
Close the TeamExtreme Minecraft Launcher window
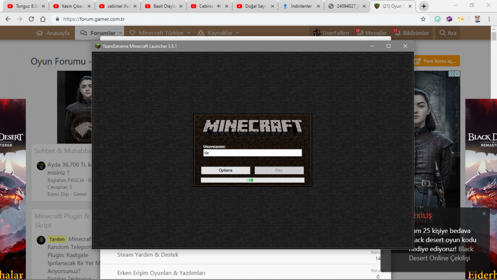pos(405,46)
